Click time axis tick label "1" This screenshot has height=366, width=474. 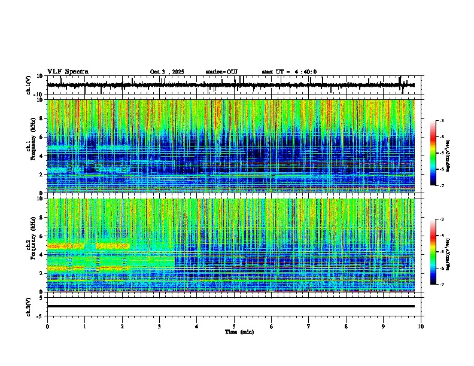pyautogui.click(x=84, y=327)
